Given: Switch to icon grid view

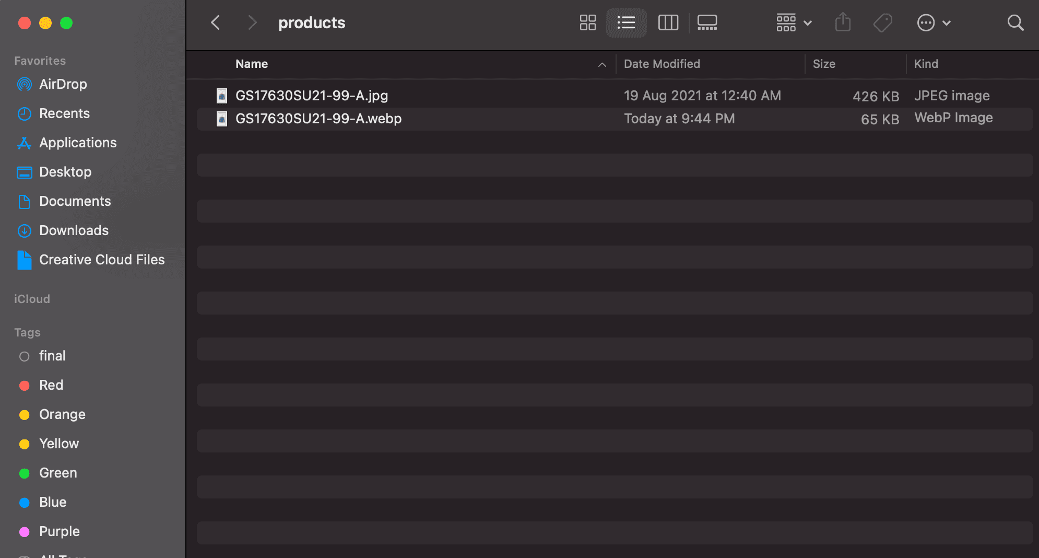Looking at the screenshot, I should pos(587,22).
